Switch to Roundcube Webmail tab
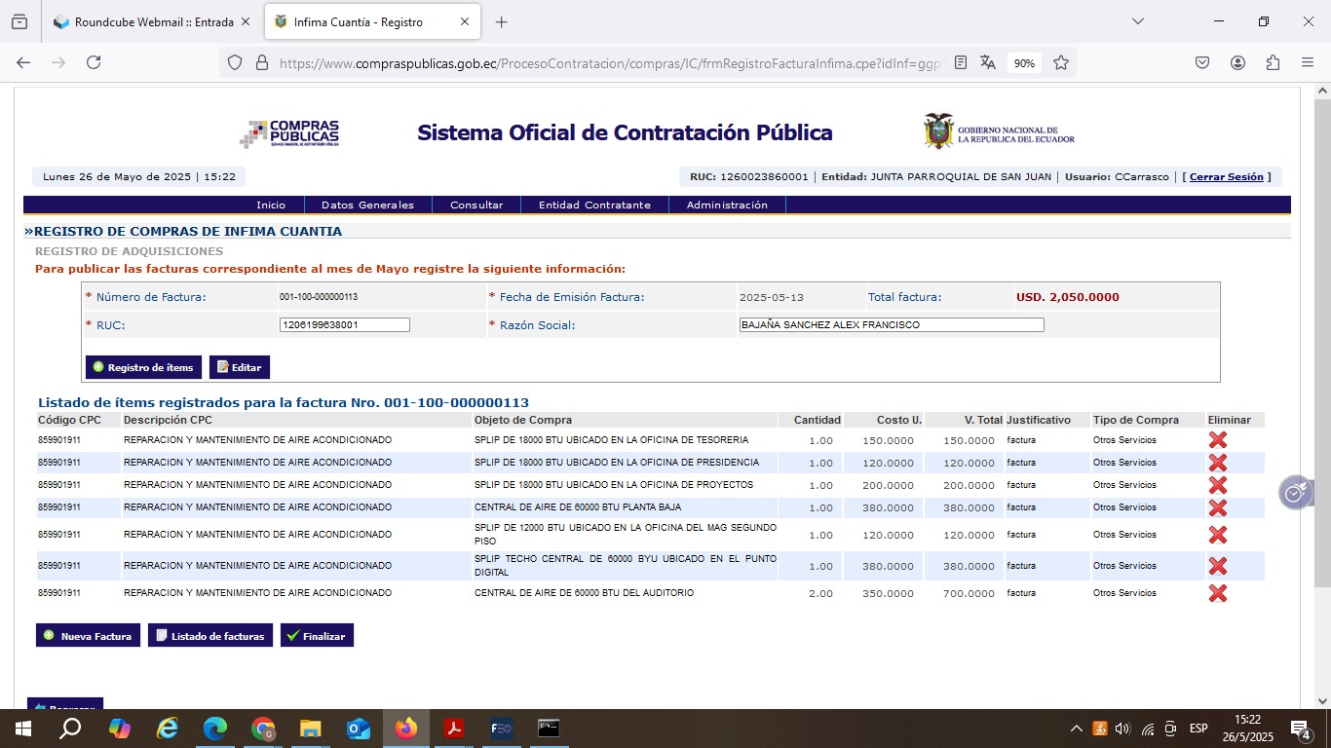The image size is (1331, 748). pyautogui.click(x=153, y=21)
